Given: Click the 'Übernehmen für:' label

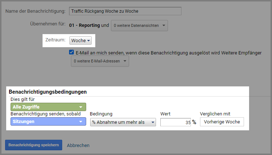Looking at the screenshot, I should point(48,24).
